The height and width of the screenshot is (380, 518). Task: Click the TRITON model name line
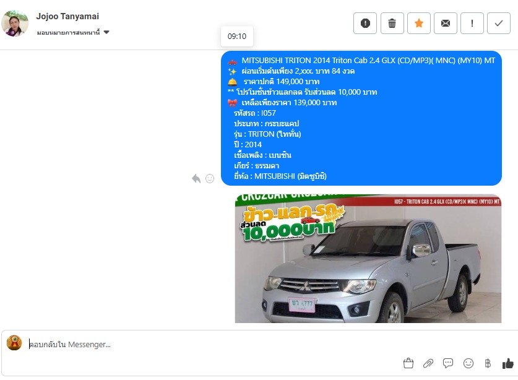coord(267,134)
